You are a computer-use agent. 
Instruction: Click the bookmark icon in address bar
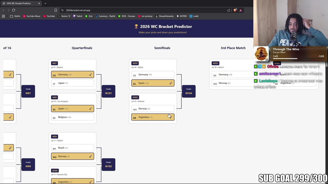click(56, 10)
